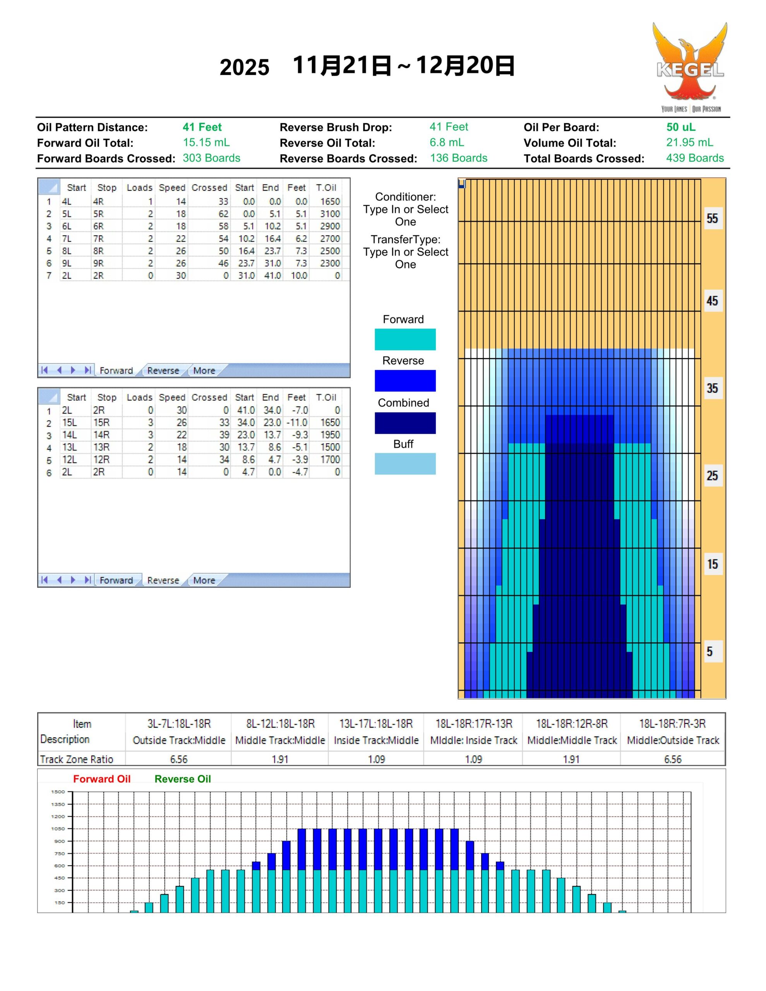Click select-all corner of lower table
Screen dimensions: 766x991
[x=49, y=396]
